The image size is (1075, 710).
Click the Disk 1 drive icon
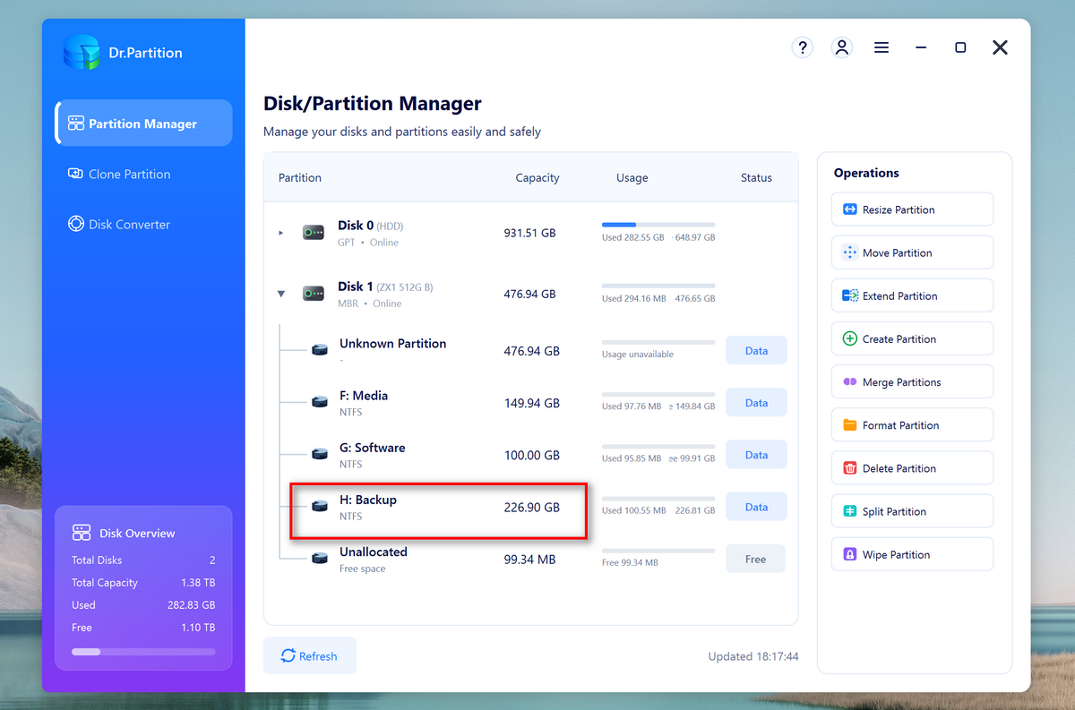click(314, 294)
